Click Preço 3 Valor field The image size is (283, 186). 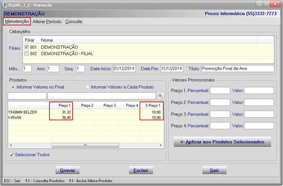[x=259, y=114]
